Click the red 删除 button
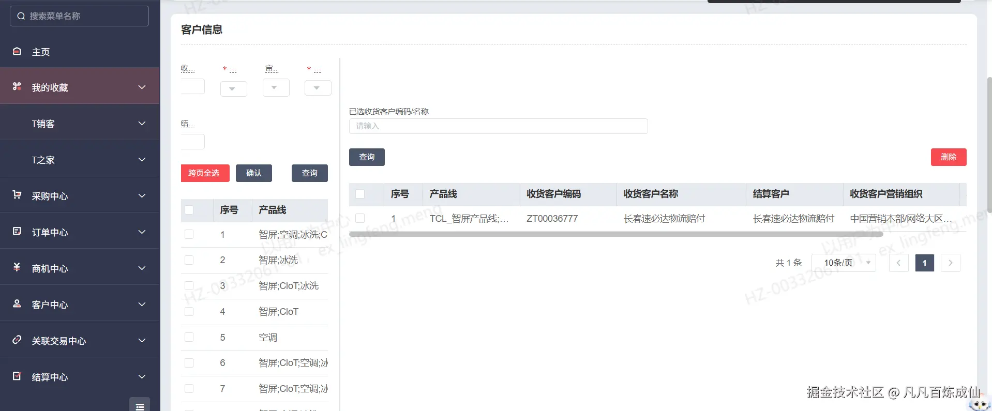Viewport: 992px width, 411px height. [x=949, y=157]
